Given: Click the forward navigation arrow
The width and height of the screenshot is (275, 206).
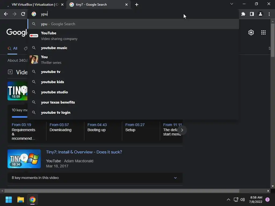Looking at the screenshot, I should pos(15,14).
